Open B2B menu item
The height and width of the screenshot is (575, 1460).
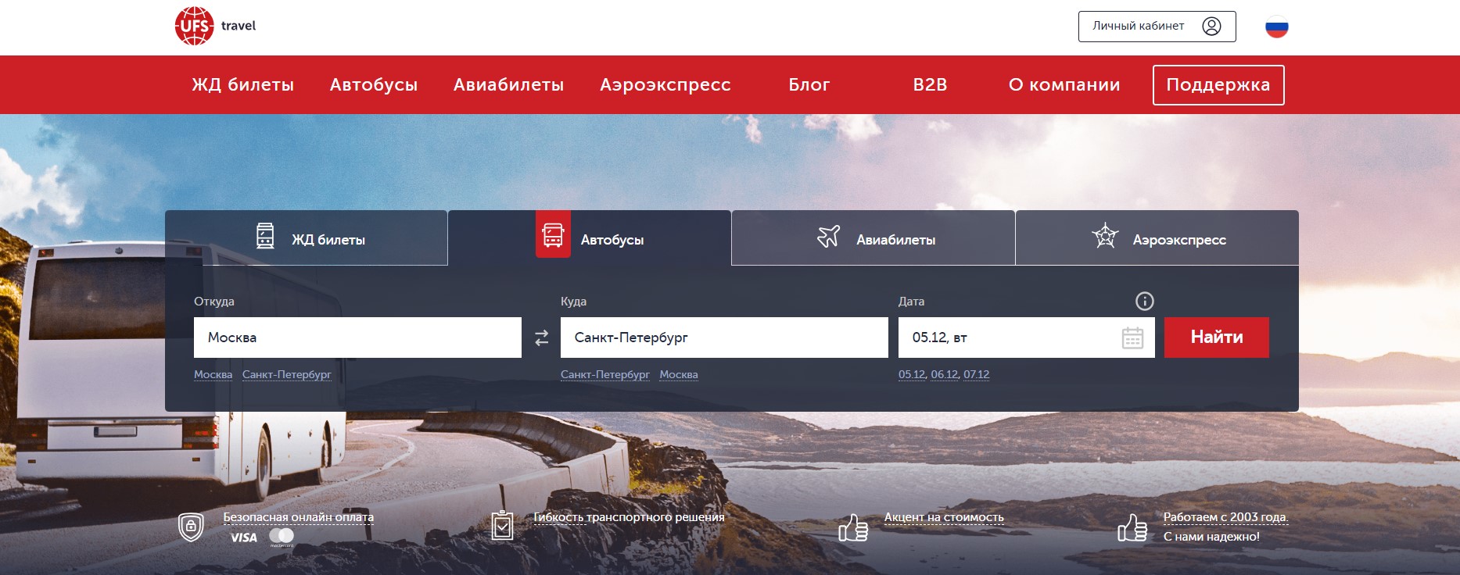tap(930, 84)
